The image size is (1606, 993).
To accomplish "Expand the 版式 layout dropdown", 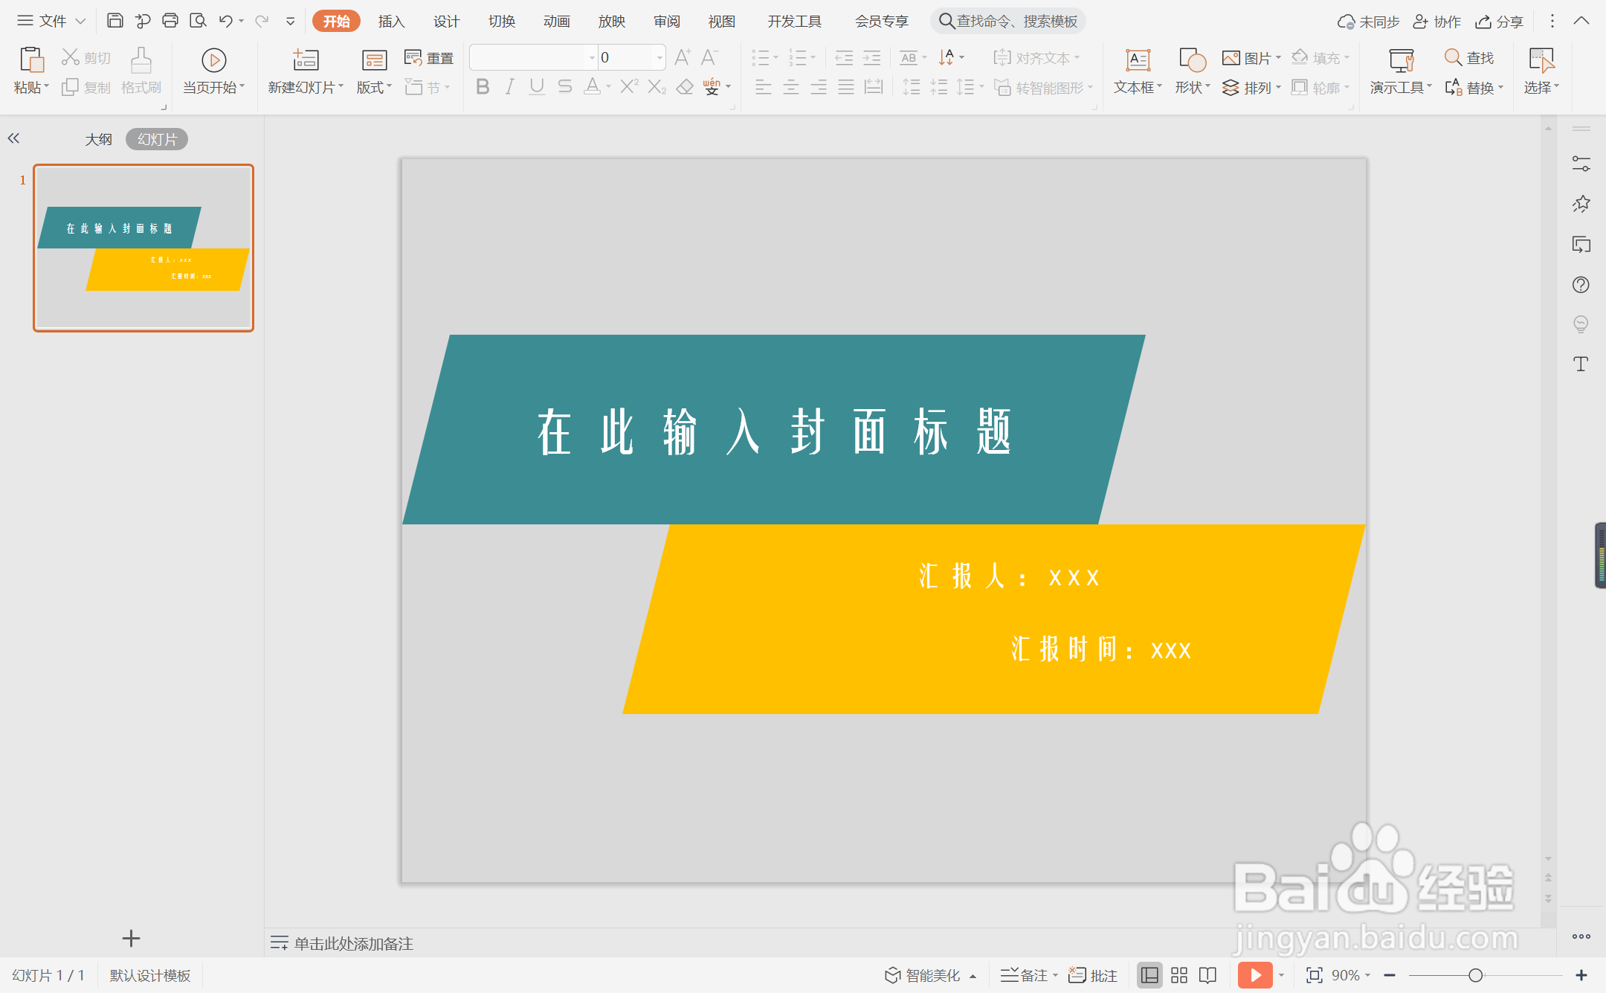I will coord(373,87).
